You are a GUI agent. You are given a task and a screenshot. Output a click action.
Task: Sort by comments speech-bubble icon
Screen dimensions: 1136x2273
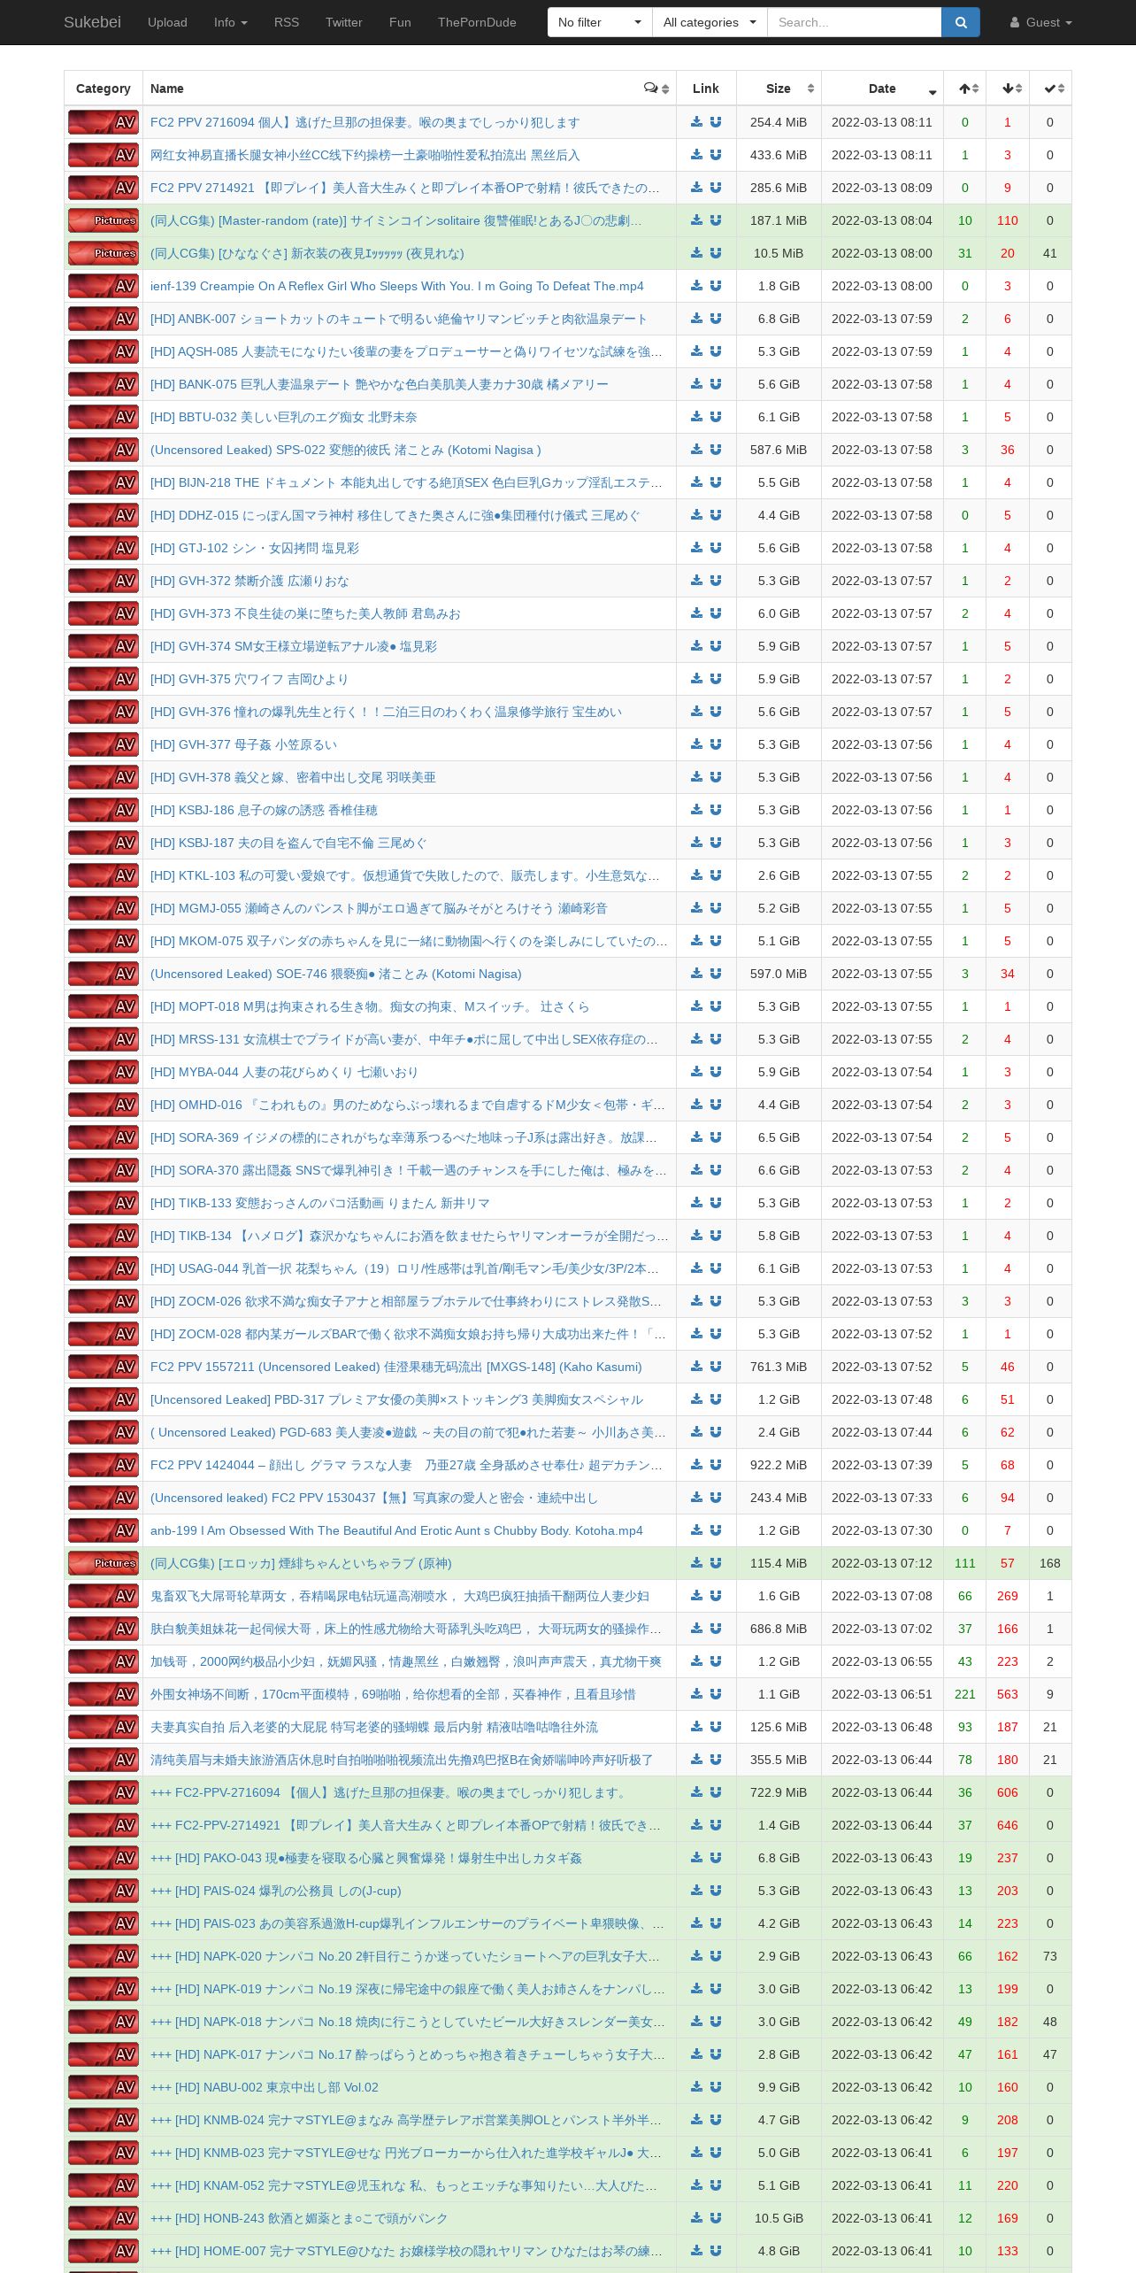click(656, 89)
